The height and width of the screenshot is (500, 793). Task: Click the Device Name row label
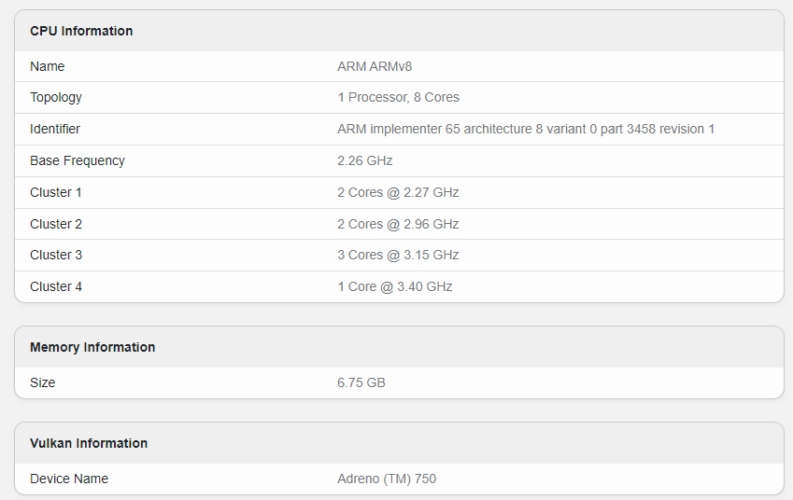click(69, 479)
